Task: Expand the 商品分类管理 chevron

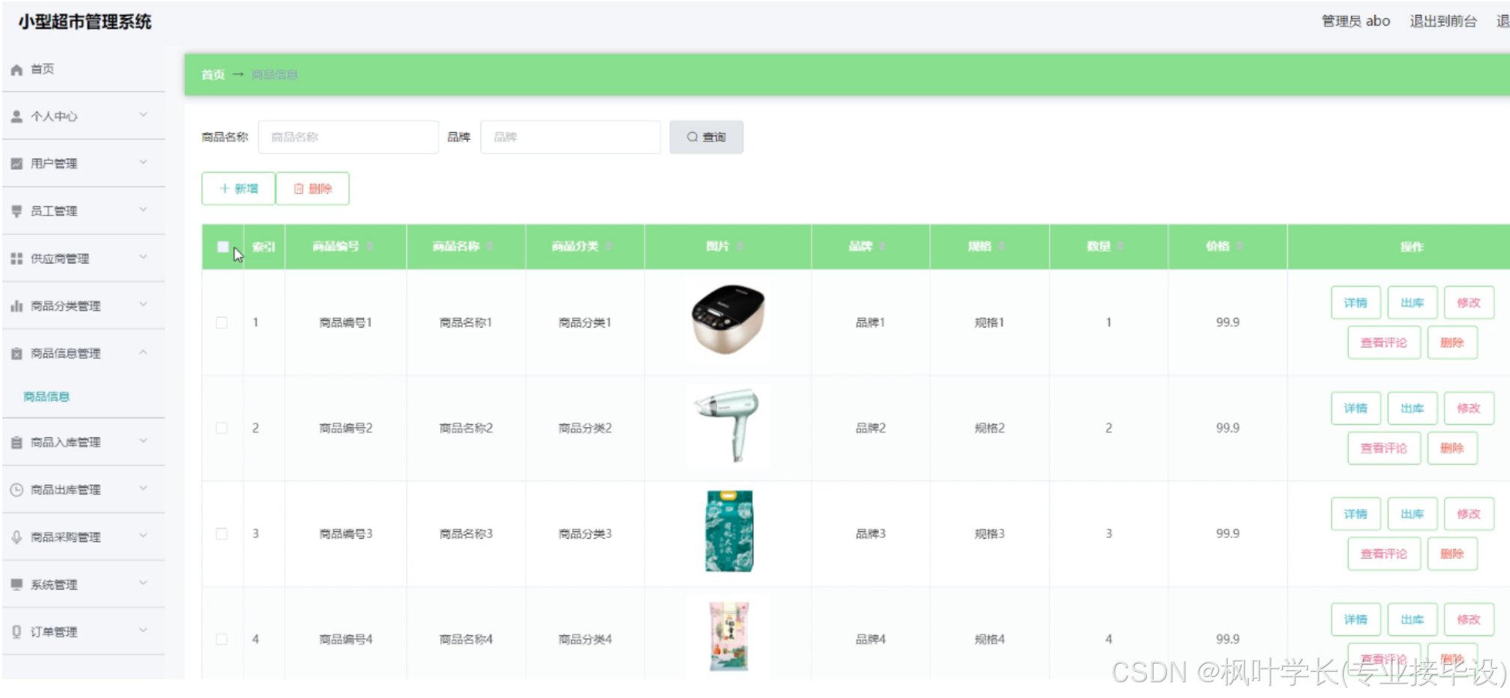Action: click(143, 304)
